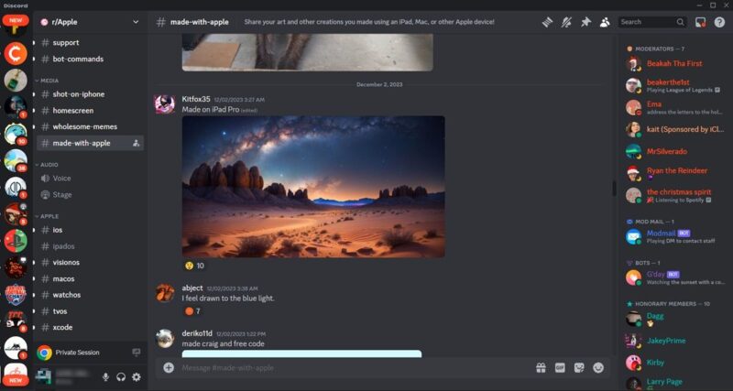Open pinned messages pin icon
733x391 pixels.
click(585, 22)
